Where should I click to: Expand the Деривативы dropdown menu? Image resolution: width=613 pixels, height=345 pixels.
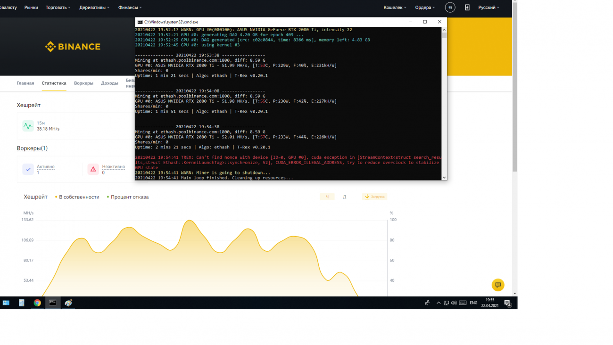click(x=94, y=8)
